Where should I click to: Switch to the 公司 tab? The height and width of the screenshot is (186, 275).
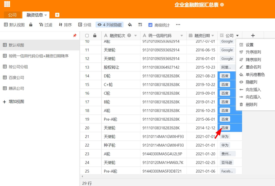pos(12,15)
